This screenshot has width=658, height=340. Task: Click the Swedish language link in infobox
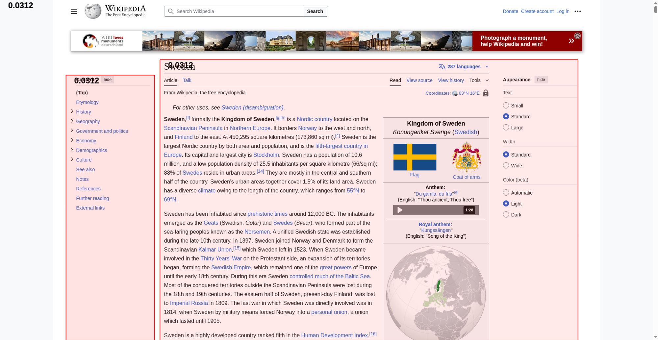tap(466, 132)
